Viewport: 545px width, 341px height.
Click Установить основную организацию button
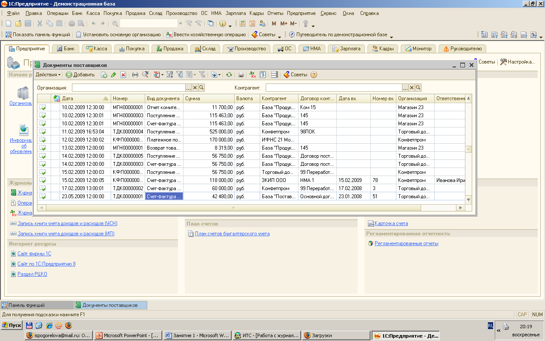tap(118, 35)
